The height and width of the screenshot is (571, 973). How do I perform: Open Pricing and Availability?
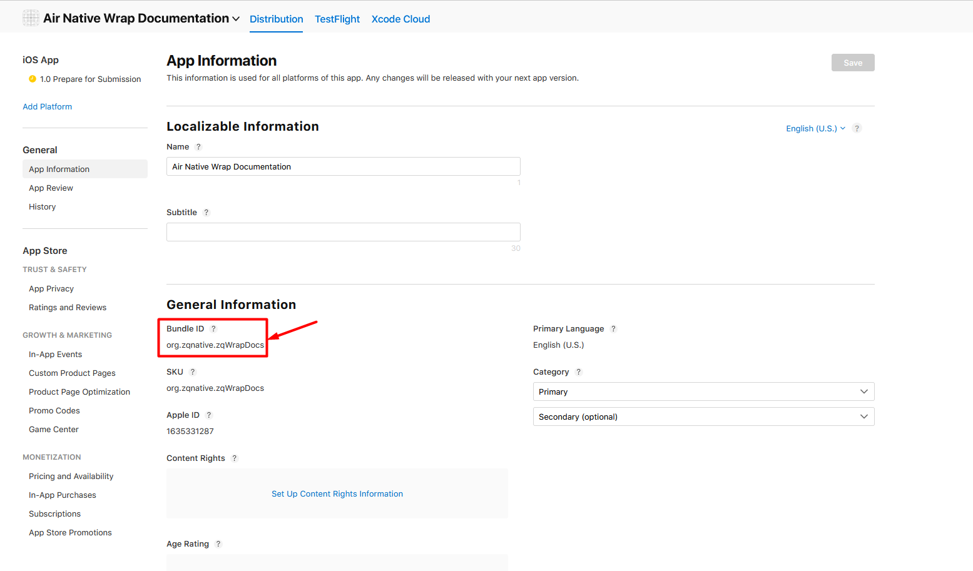(71, 477)
